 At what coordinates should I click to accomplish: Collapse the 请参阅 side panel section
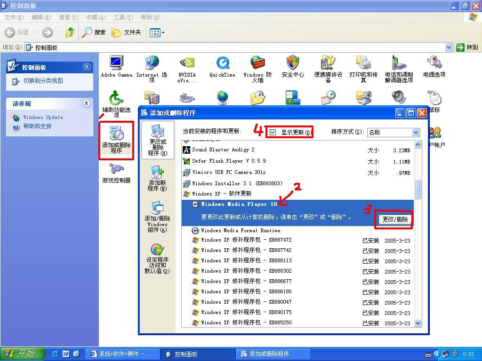coord(87,103)
